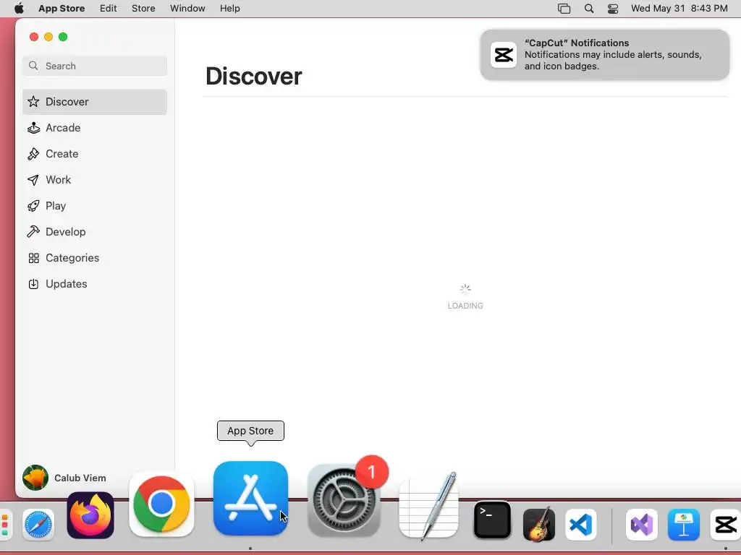The width and height of the screenshot is (741, 555).
Task: Launch GarageBand from the Dock
Action: [x=539, y=524]
